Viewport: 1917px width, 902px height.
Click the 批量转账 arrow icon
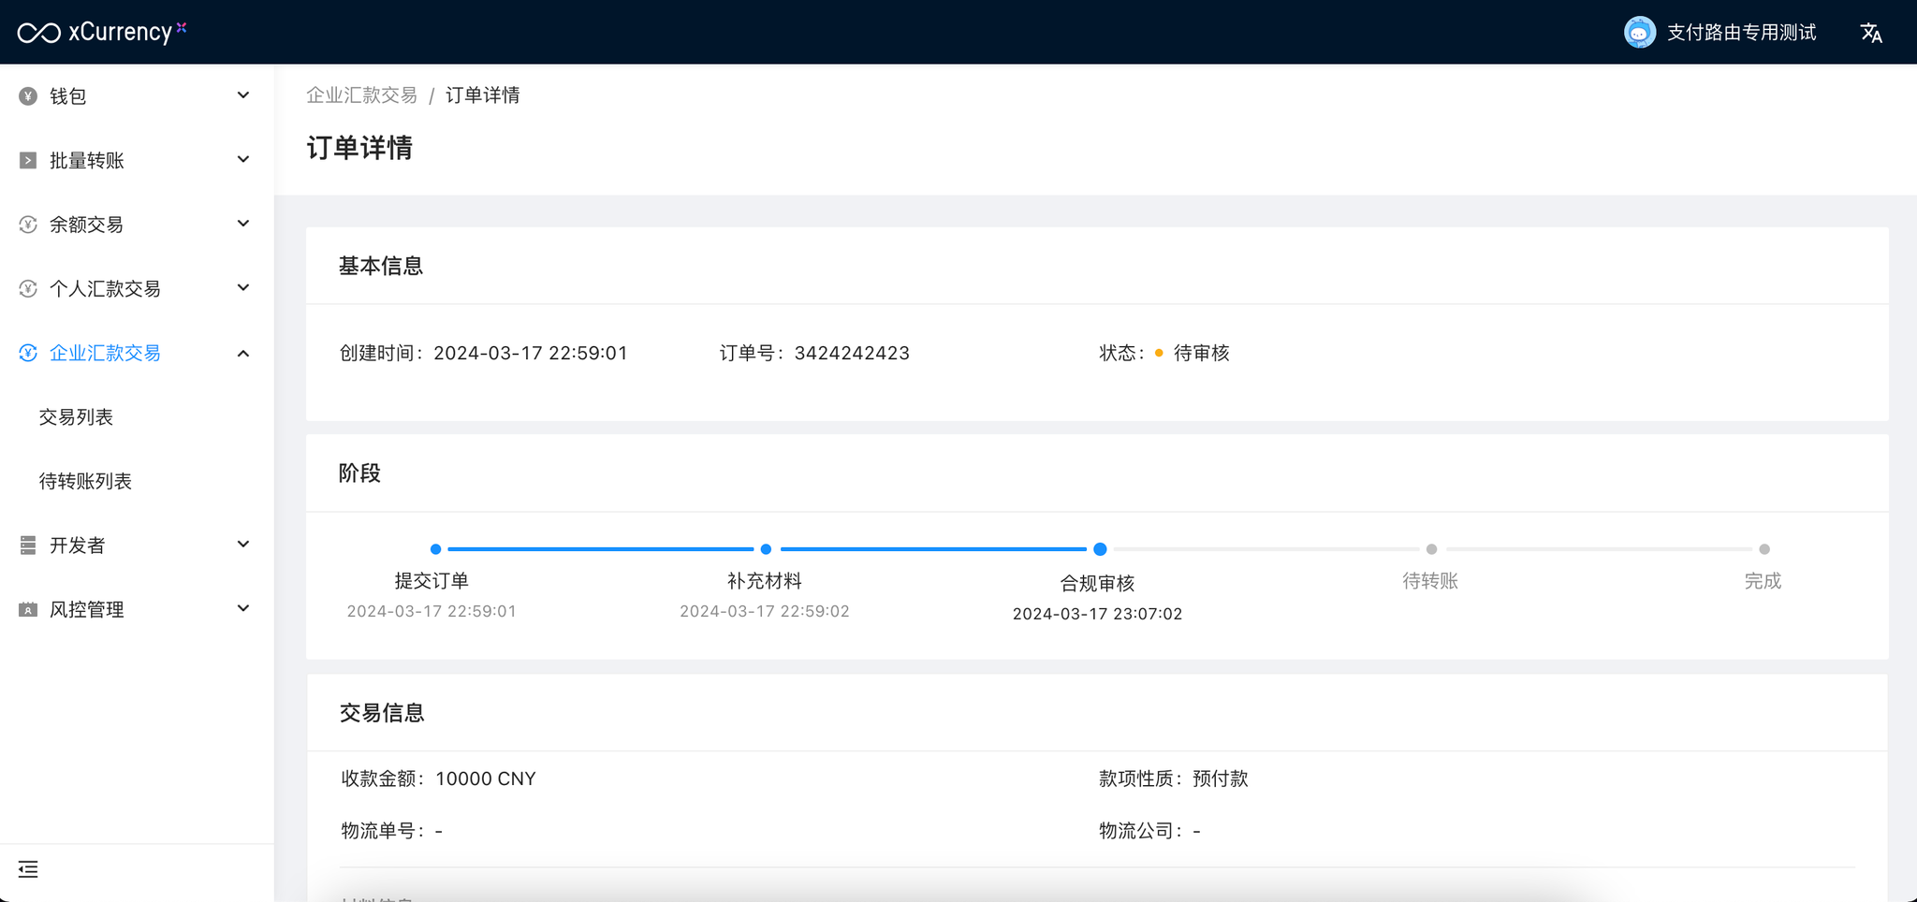tap(28, 161)
